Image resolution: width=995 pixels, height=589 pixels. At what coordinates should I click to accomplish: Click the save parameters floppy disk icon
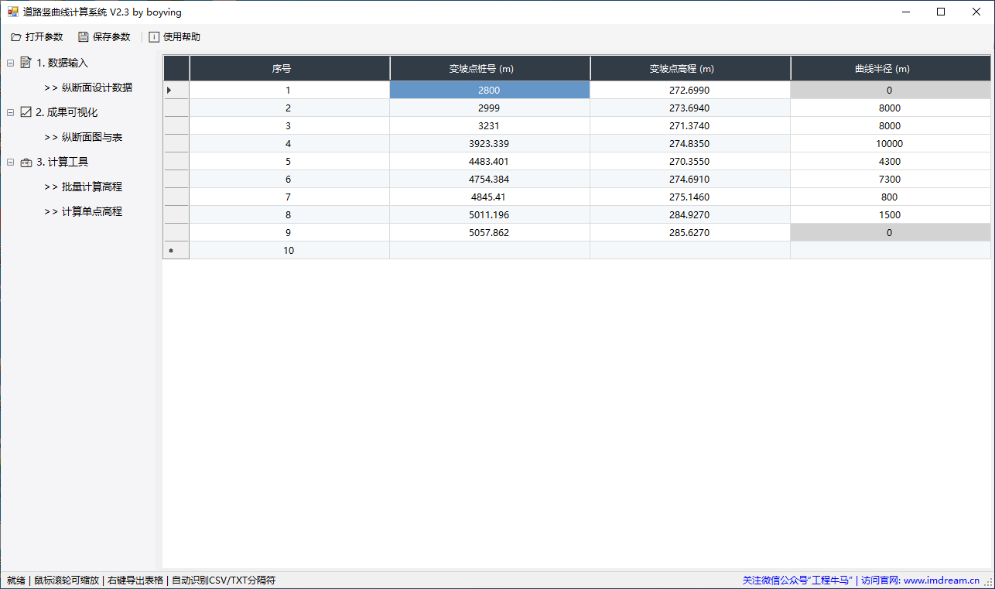pyautogui.click(x=84, y=37)
